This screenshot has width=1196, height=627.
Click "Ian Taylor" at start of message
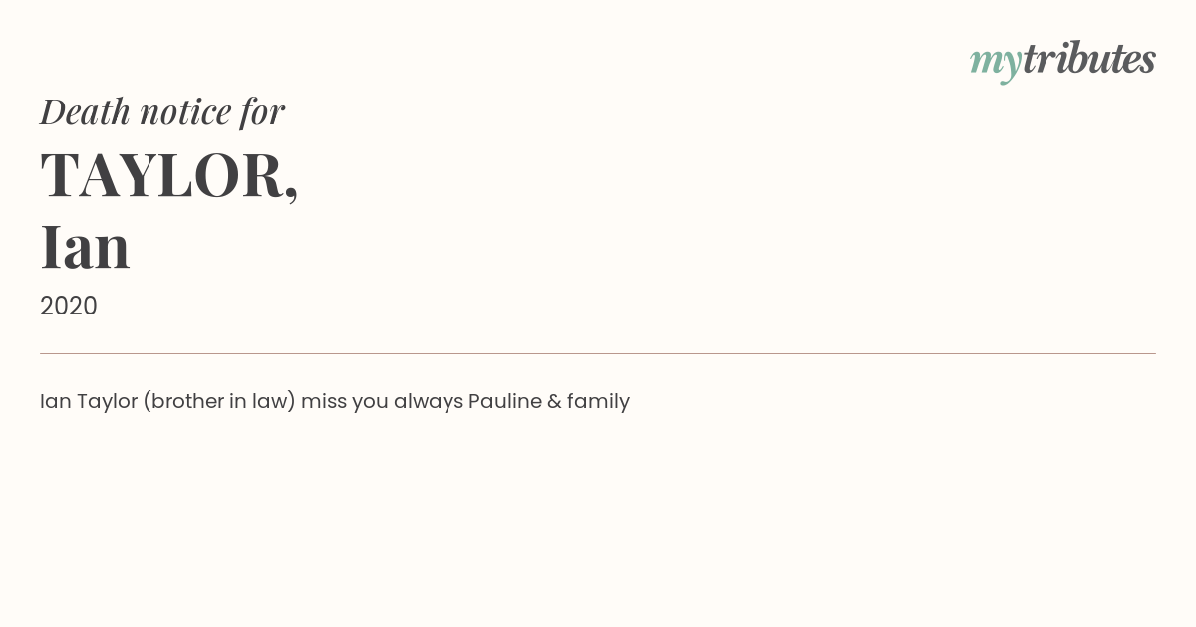(x=89, y=401)
